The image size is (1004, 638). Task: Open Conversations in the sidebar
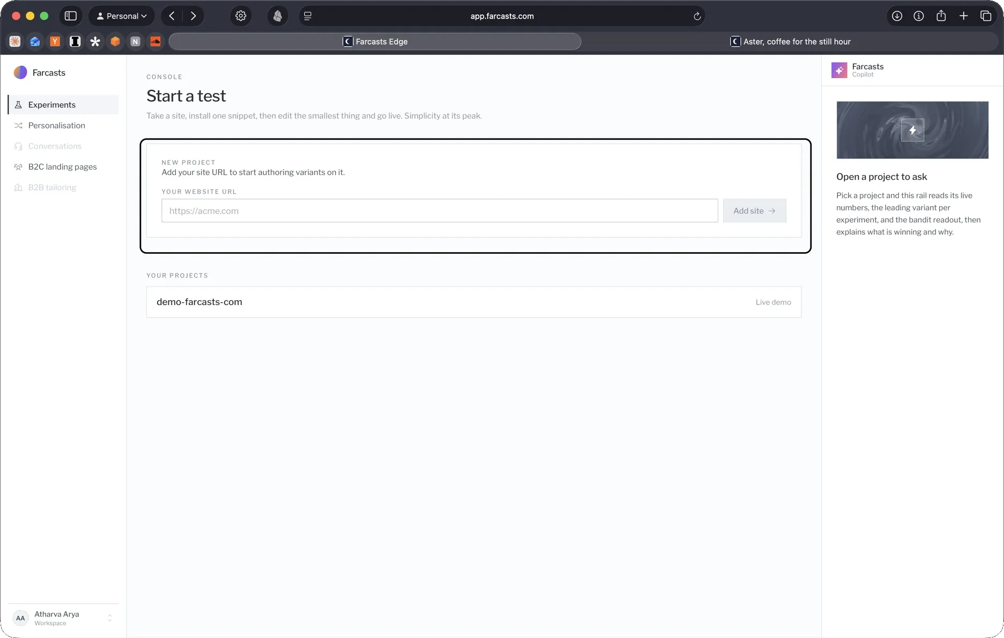[63, 146]
